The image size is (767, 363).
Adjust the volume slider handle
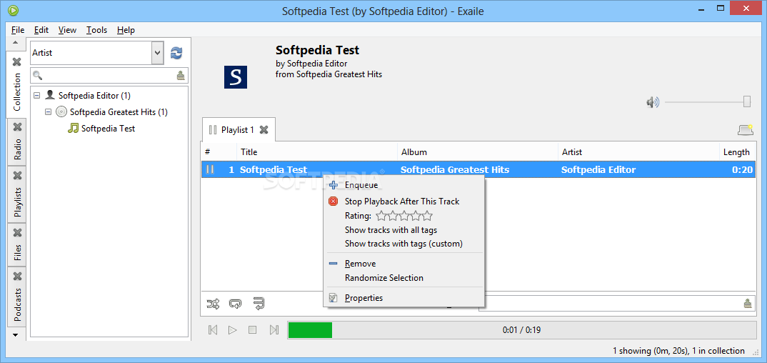(747, 101)
